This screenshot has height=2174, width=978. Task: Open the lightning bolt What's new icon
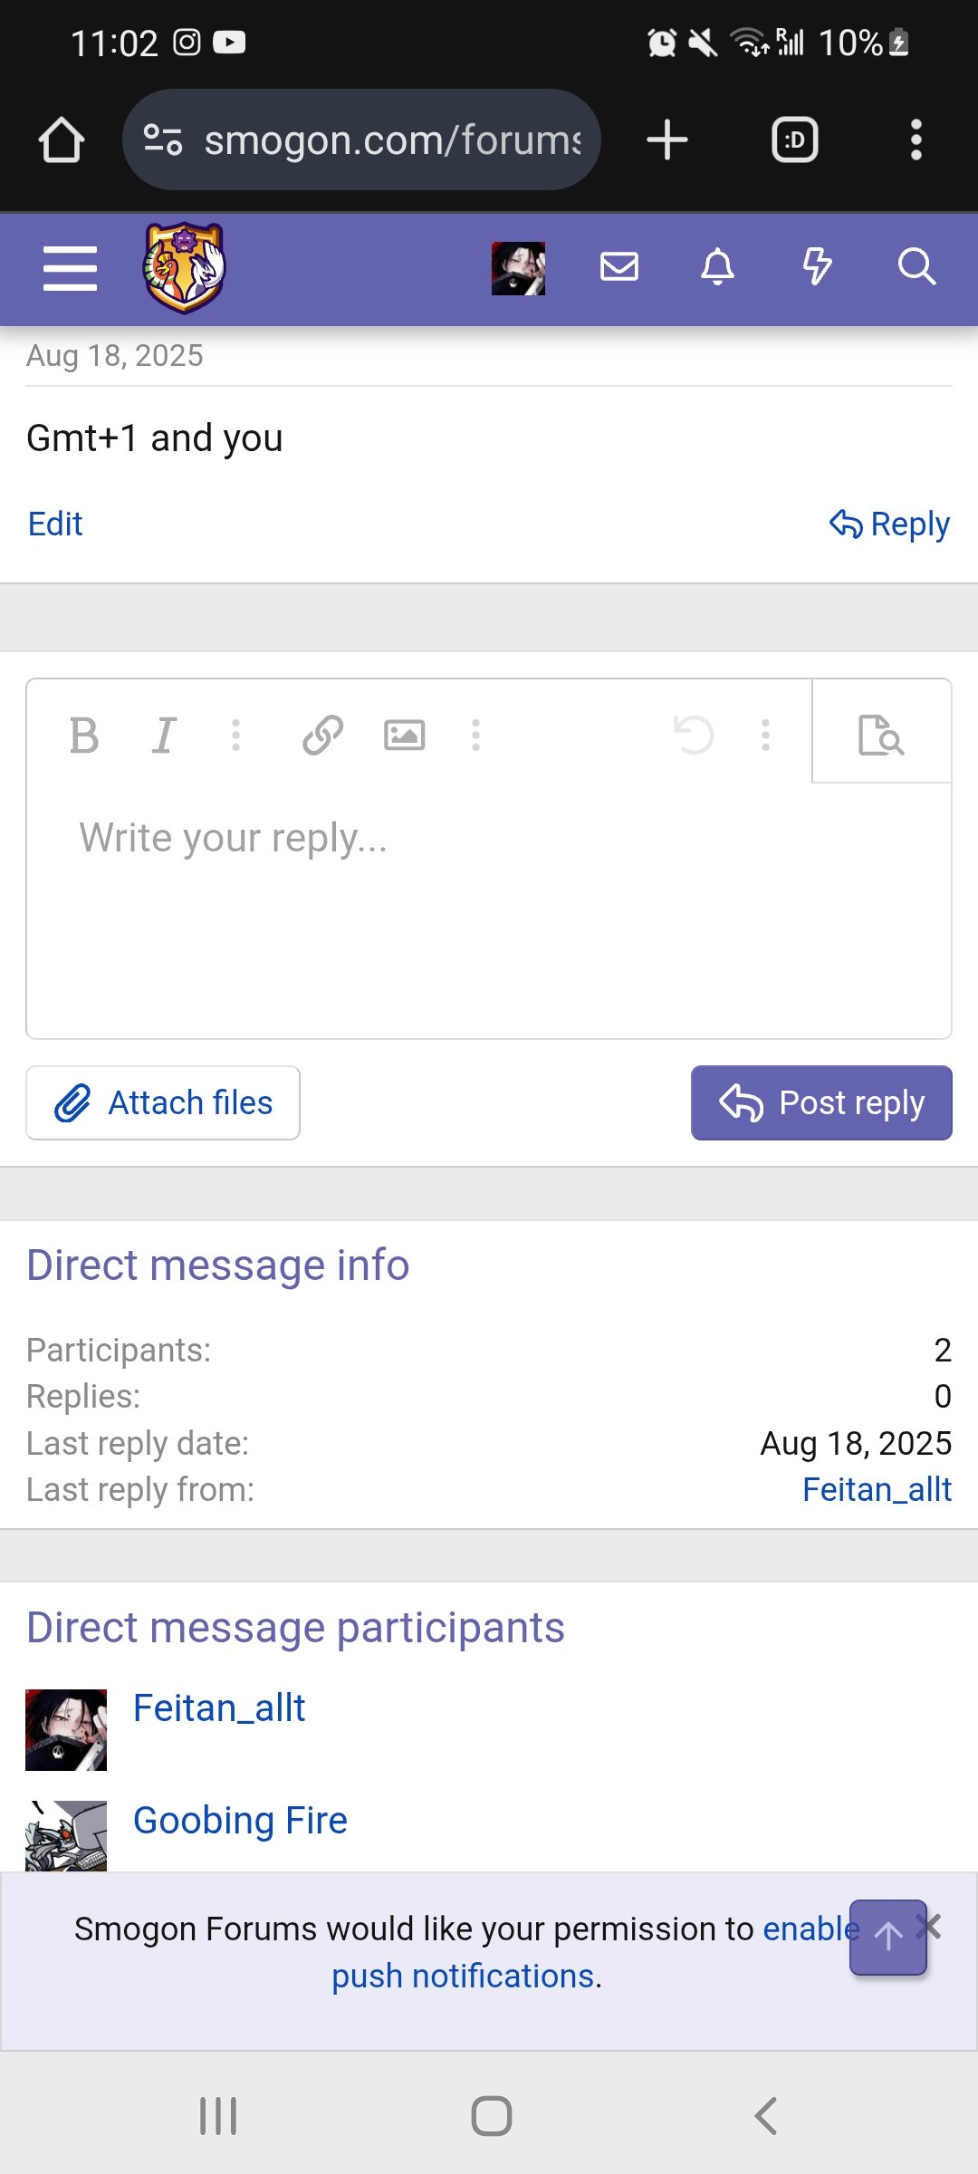click(x=817, y=267)
